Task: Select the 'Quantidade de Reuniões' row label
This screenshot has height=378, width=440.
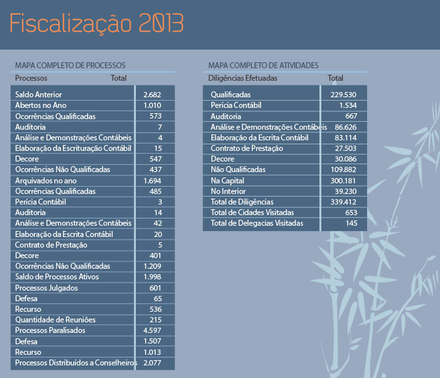Action: [55, 320]
